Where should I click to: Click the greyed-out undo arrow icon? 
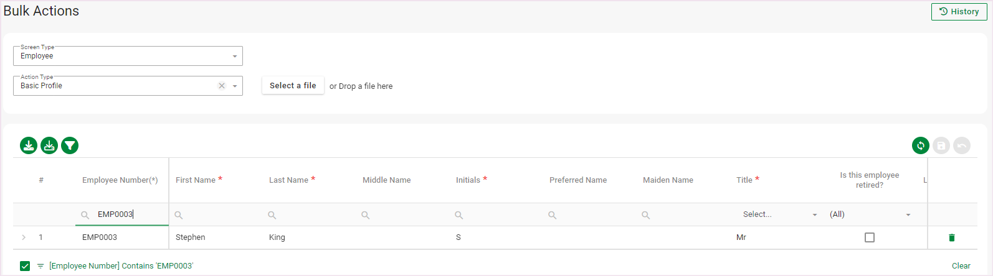click(962, 145)
